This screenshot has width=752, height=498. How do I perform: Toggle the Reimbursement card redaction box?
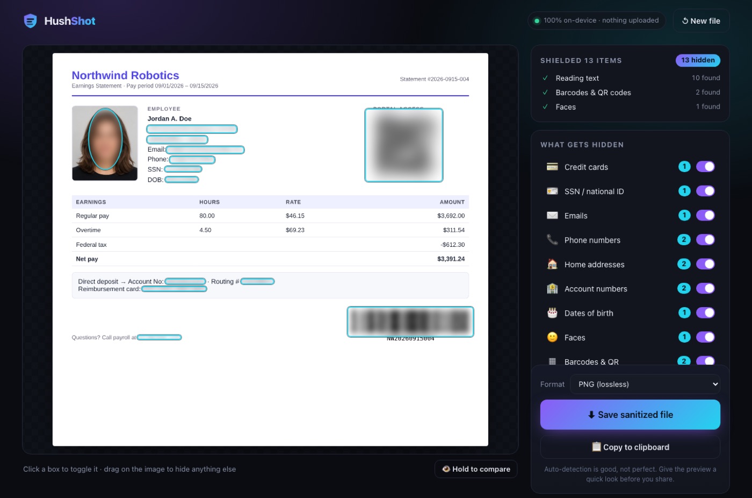tap(174, 289)
